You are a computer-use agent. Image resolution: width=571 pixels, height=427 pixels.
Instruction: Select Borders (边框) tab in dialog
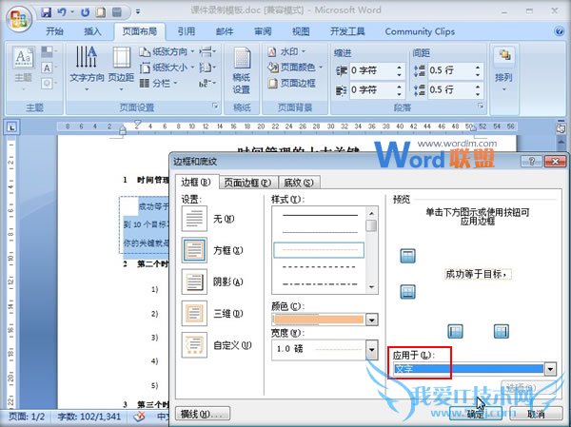point(196,182)
